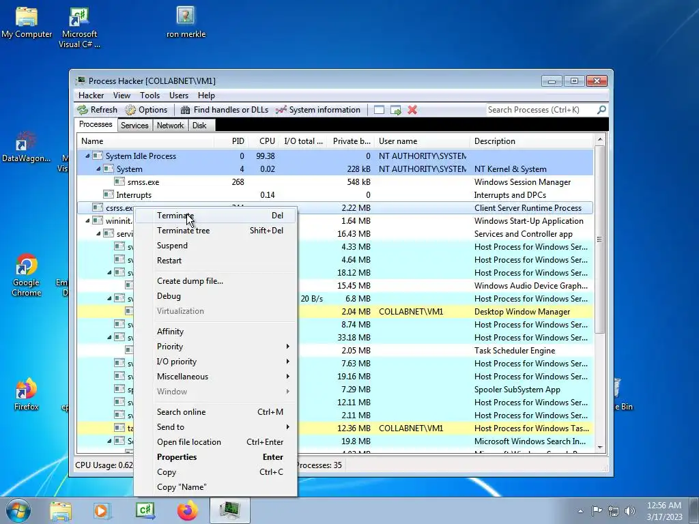Choose Open file location
The height and width of the screenshot is (524, 699).
[216, 442]
